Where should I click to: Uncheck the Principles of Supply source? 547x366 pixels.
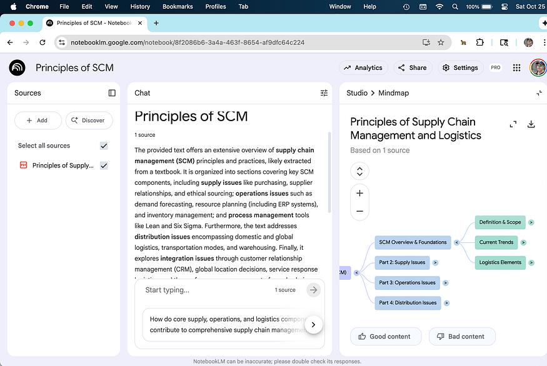click(104, 166)
